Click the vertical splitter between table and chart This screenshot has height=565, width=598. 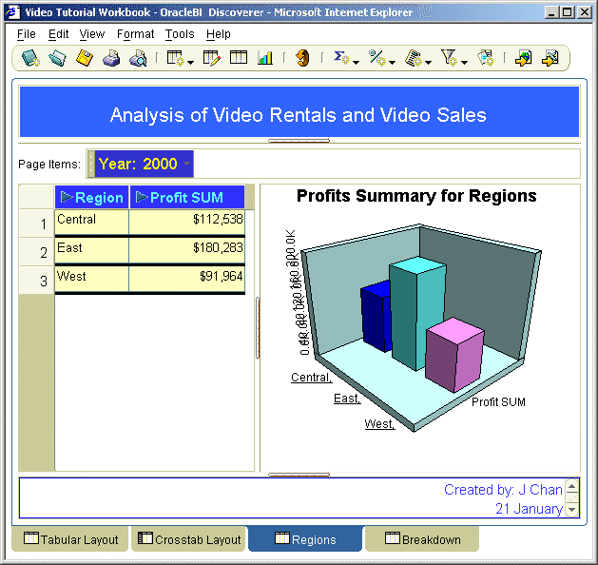tap(258, 328)
